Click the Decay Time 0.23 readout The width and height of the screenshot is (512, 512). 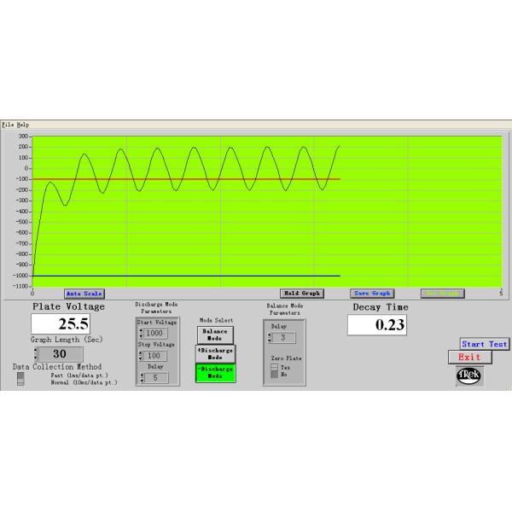pyautogui.click(x=377, y=325)
